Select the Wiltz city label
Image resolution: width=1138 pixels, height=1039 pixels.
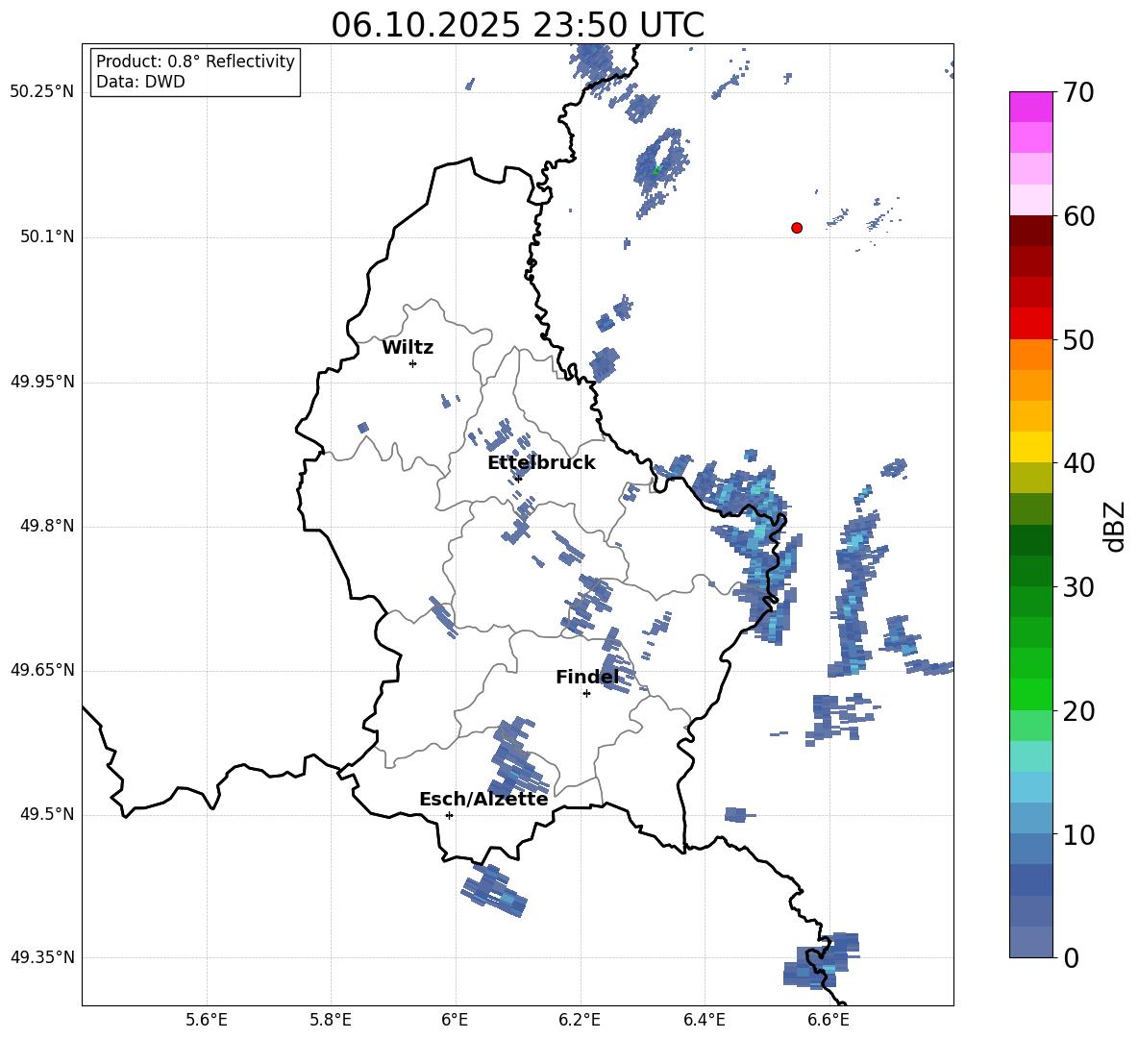[x=408, y=348]
